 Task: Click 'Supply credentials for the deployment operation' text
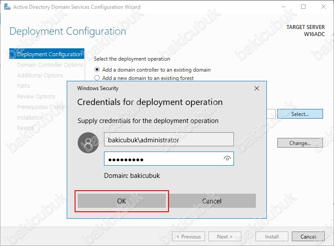coord(148,121)
